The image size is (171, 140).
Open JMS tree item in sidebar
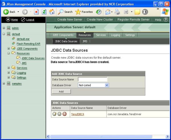[x=24, y=63]
